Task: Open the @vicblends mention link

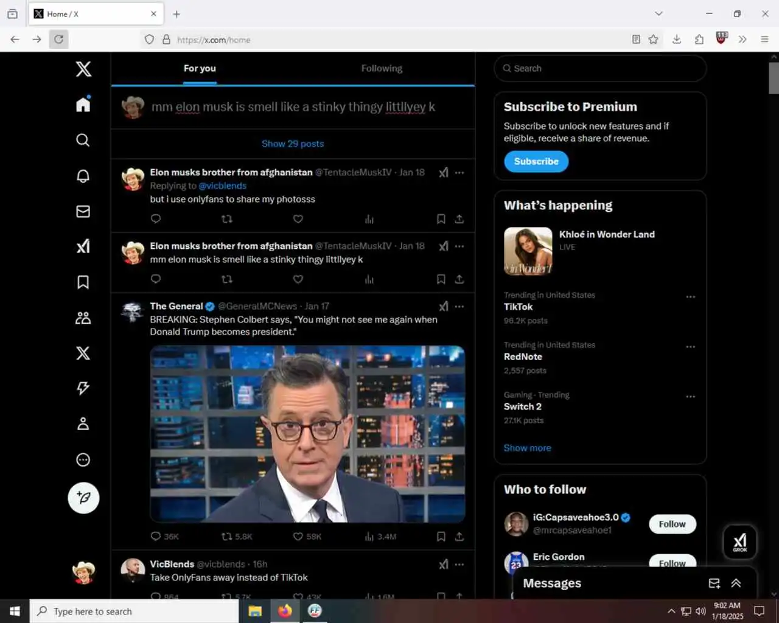Action: click(223, 186)
